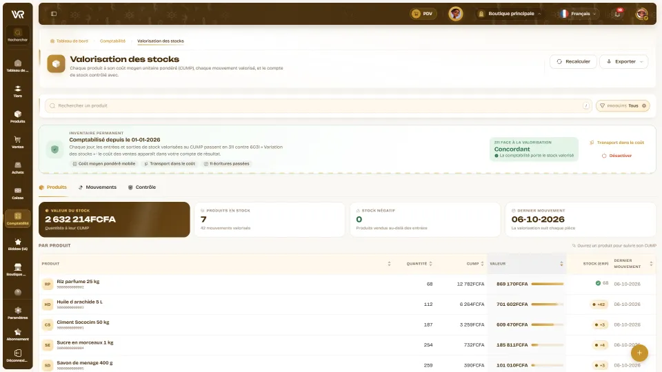Click Coût moyen pondéré mobile chip
Image resolution: width=662 pixels, height=372 pixels.
[104, 164]
